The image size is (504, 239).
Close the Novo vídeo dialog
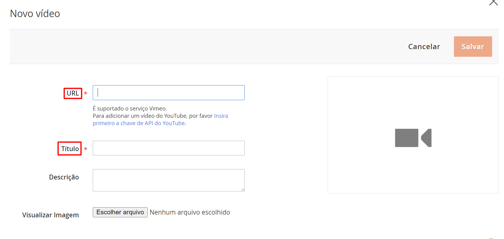(493, 2)
